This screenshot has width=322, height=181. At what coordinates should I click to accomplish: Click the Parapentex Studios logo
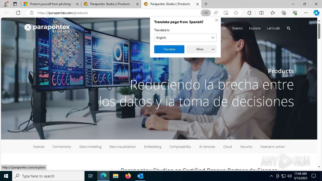tap(47, 28)
